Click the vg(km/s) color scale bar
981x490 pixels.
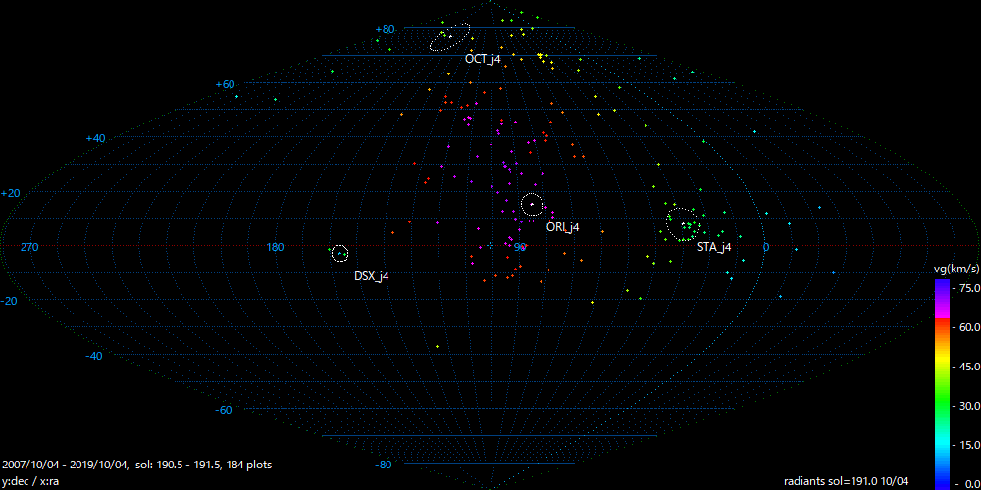tap(941, 383)
